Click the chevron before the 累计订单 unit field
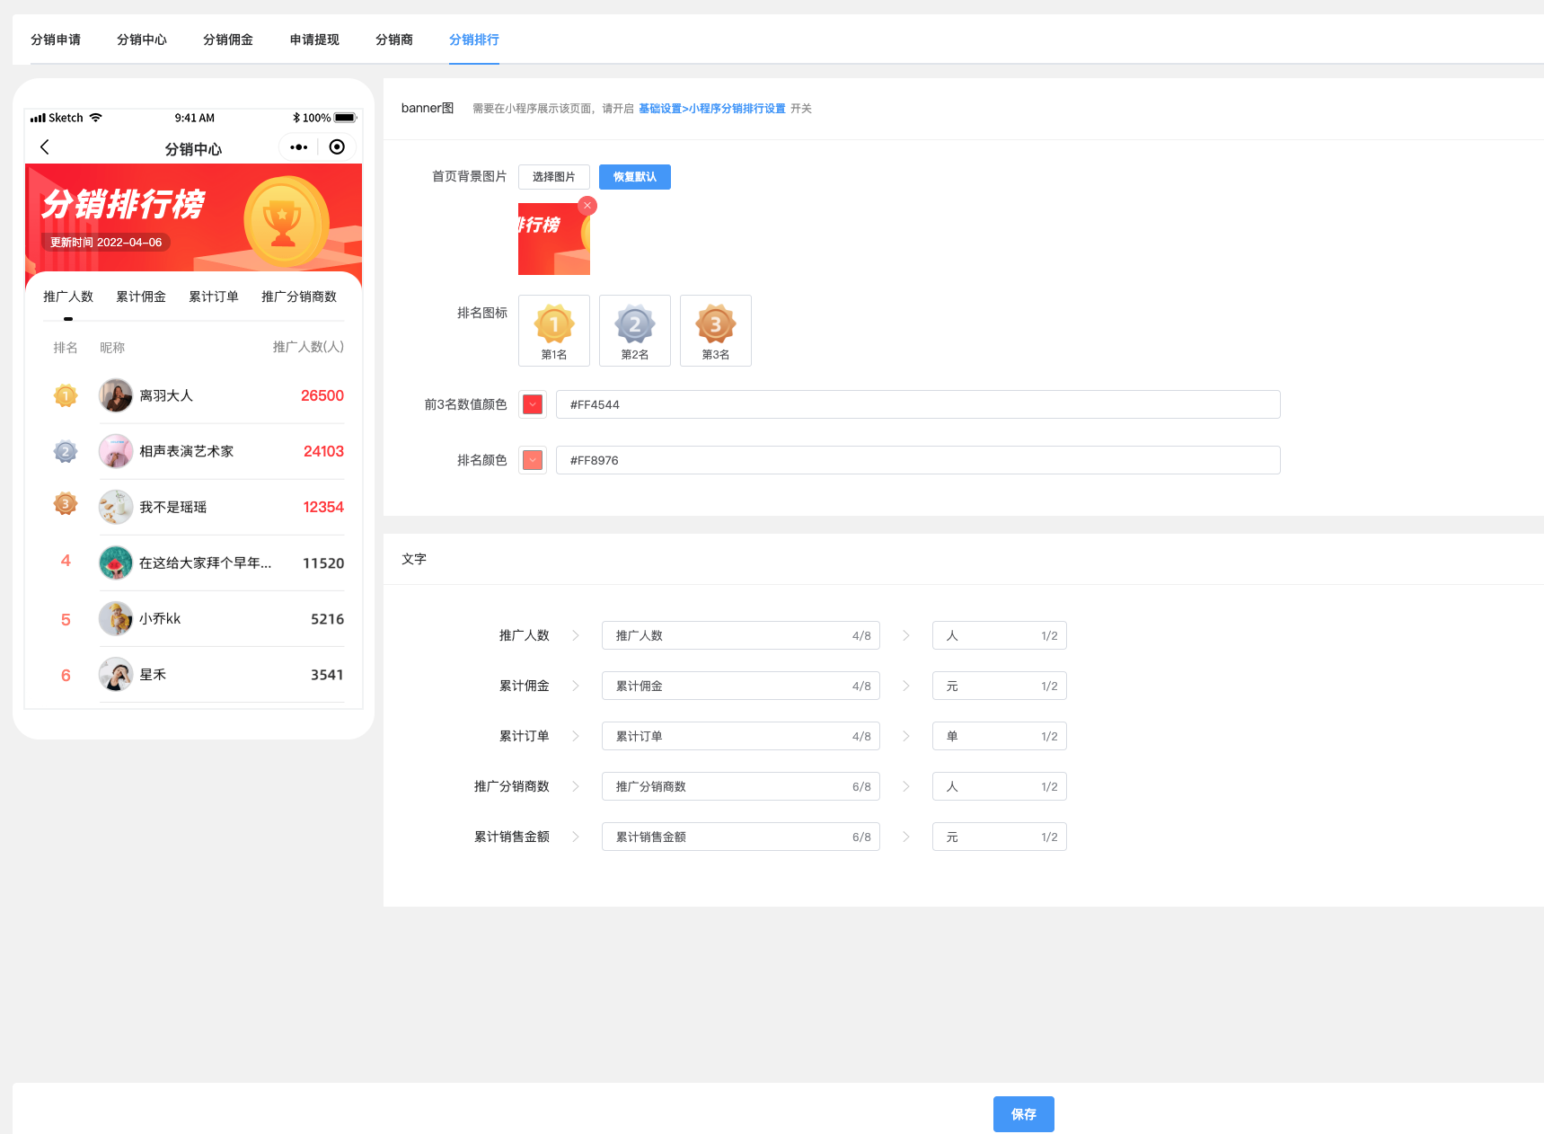 [x=906, y=736]
